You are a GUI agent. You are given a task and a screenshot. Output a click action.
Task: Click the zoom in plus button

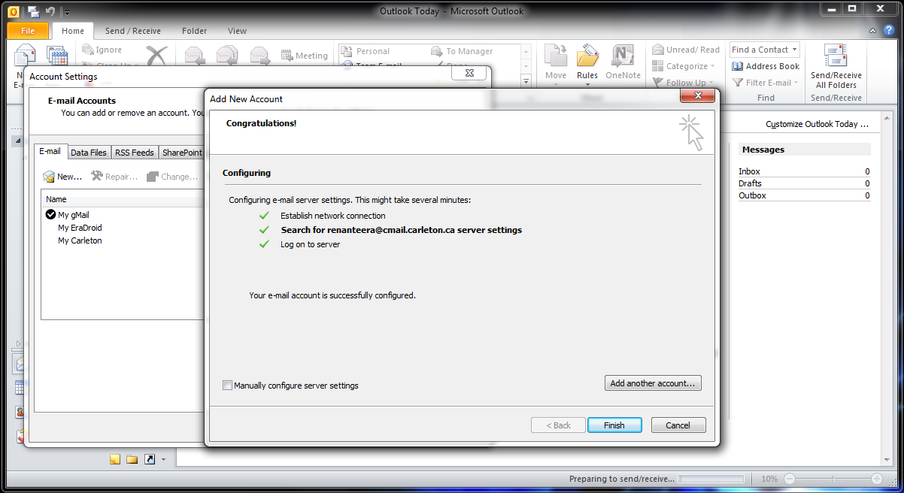pos(877,479)
